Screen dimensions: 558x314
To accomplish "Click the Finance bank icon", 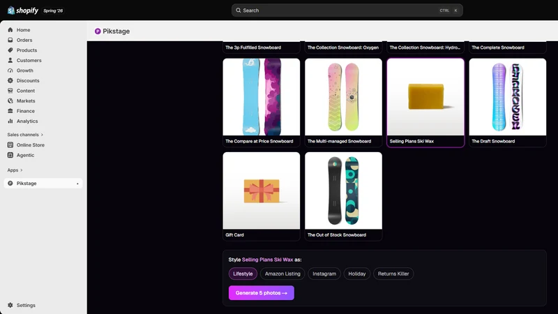I will coord(10,111).
